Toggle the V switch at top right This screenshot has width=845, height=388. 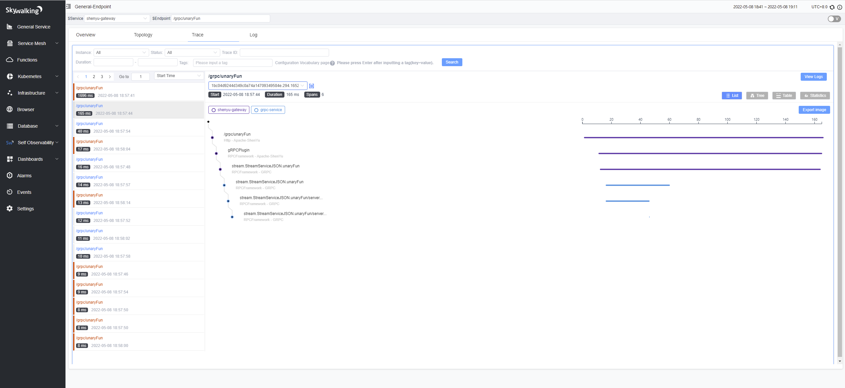tap(834, 19)
